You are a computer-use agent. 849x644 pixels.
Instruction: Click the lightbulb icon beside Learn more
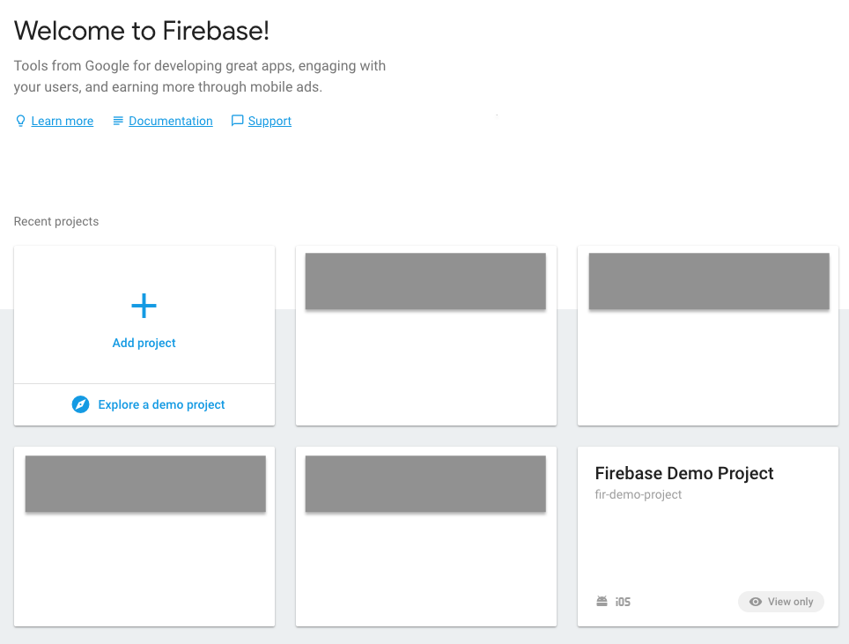(x=19, y=120)
